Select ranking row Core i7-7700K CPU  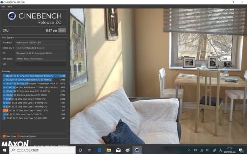pos(34,99)
